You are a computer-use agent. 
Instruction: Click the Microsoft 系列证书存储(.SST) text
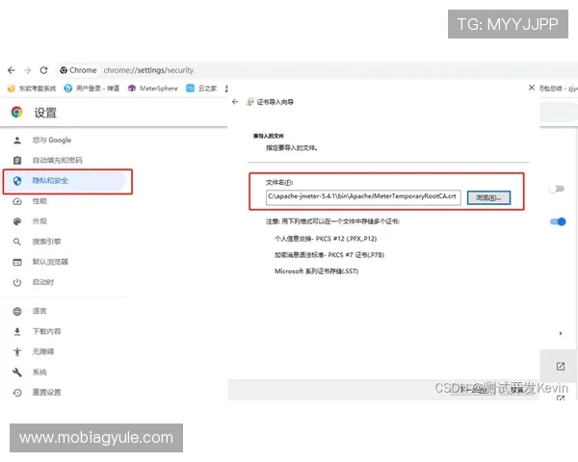click(316, 271)
